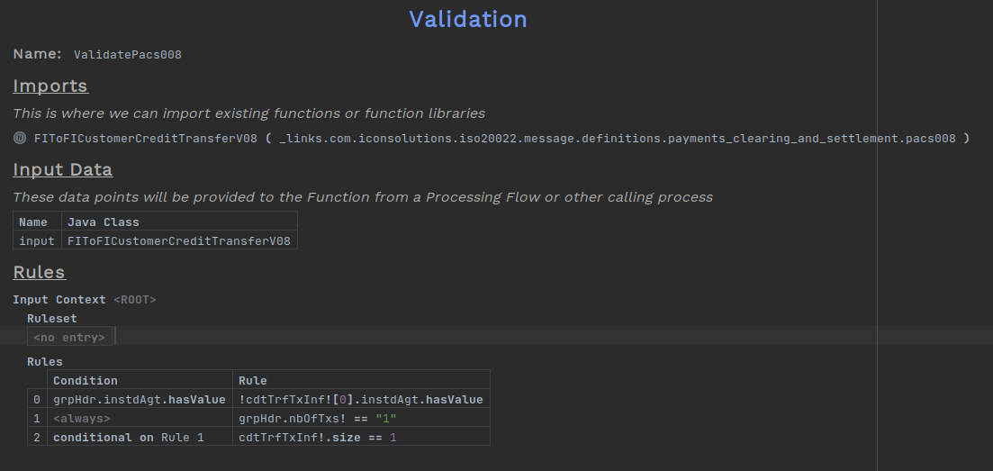The image size is (993, 471).
Task: Select the Input Data section heading
Action: click(62, 170)
